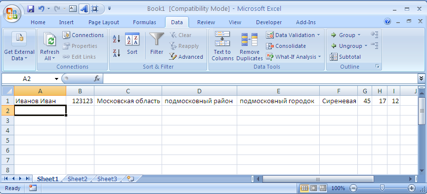Switch to Page Layout view
Image resolution: width=427 pixels, height=194 pixels.
click(313, 188)
